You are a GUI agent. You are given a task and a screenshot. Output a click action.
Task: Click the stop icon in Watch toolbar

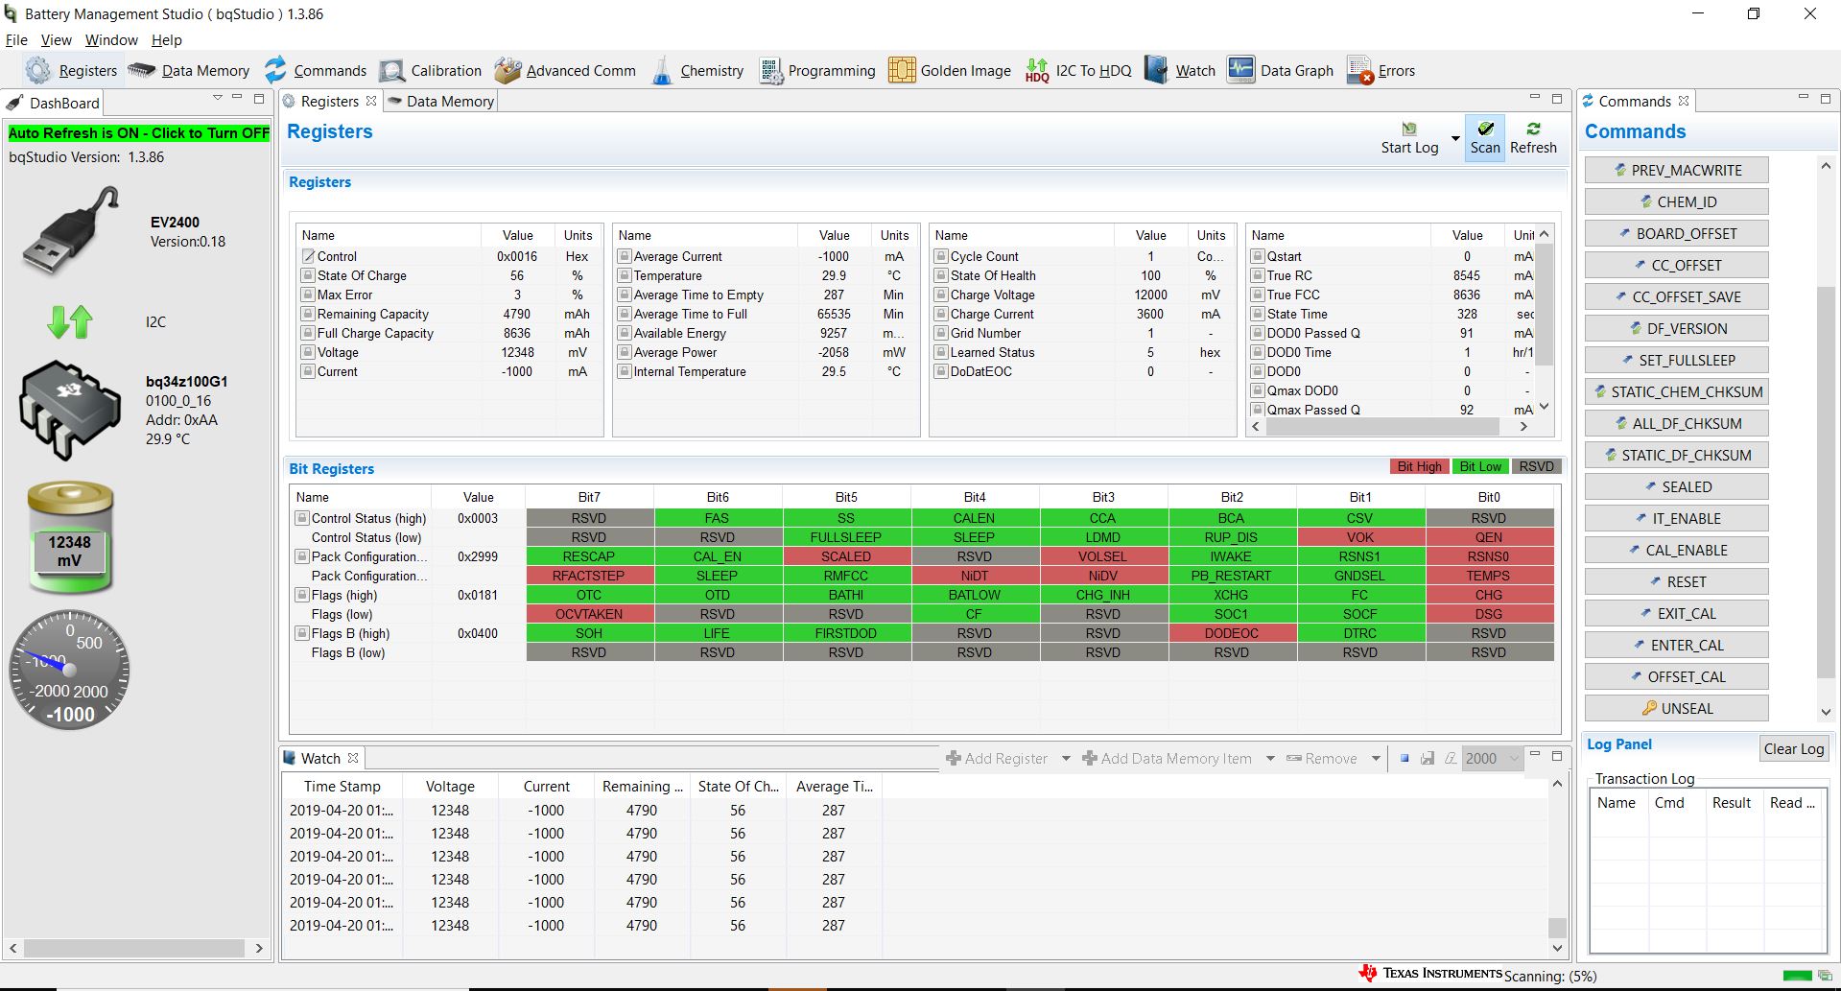[x=1404, y=758]
